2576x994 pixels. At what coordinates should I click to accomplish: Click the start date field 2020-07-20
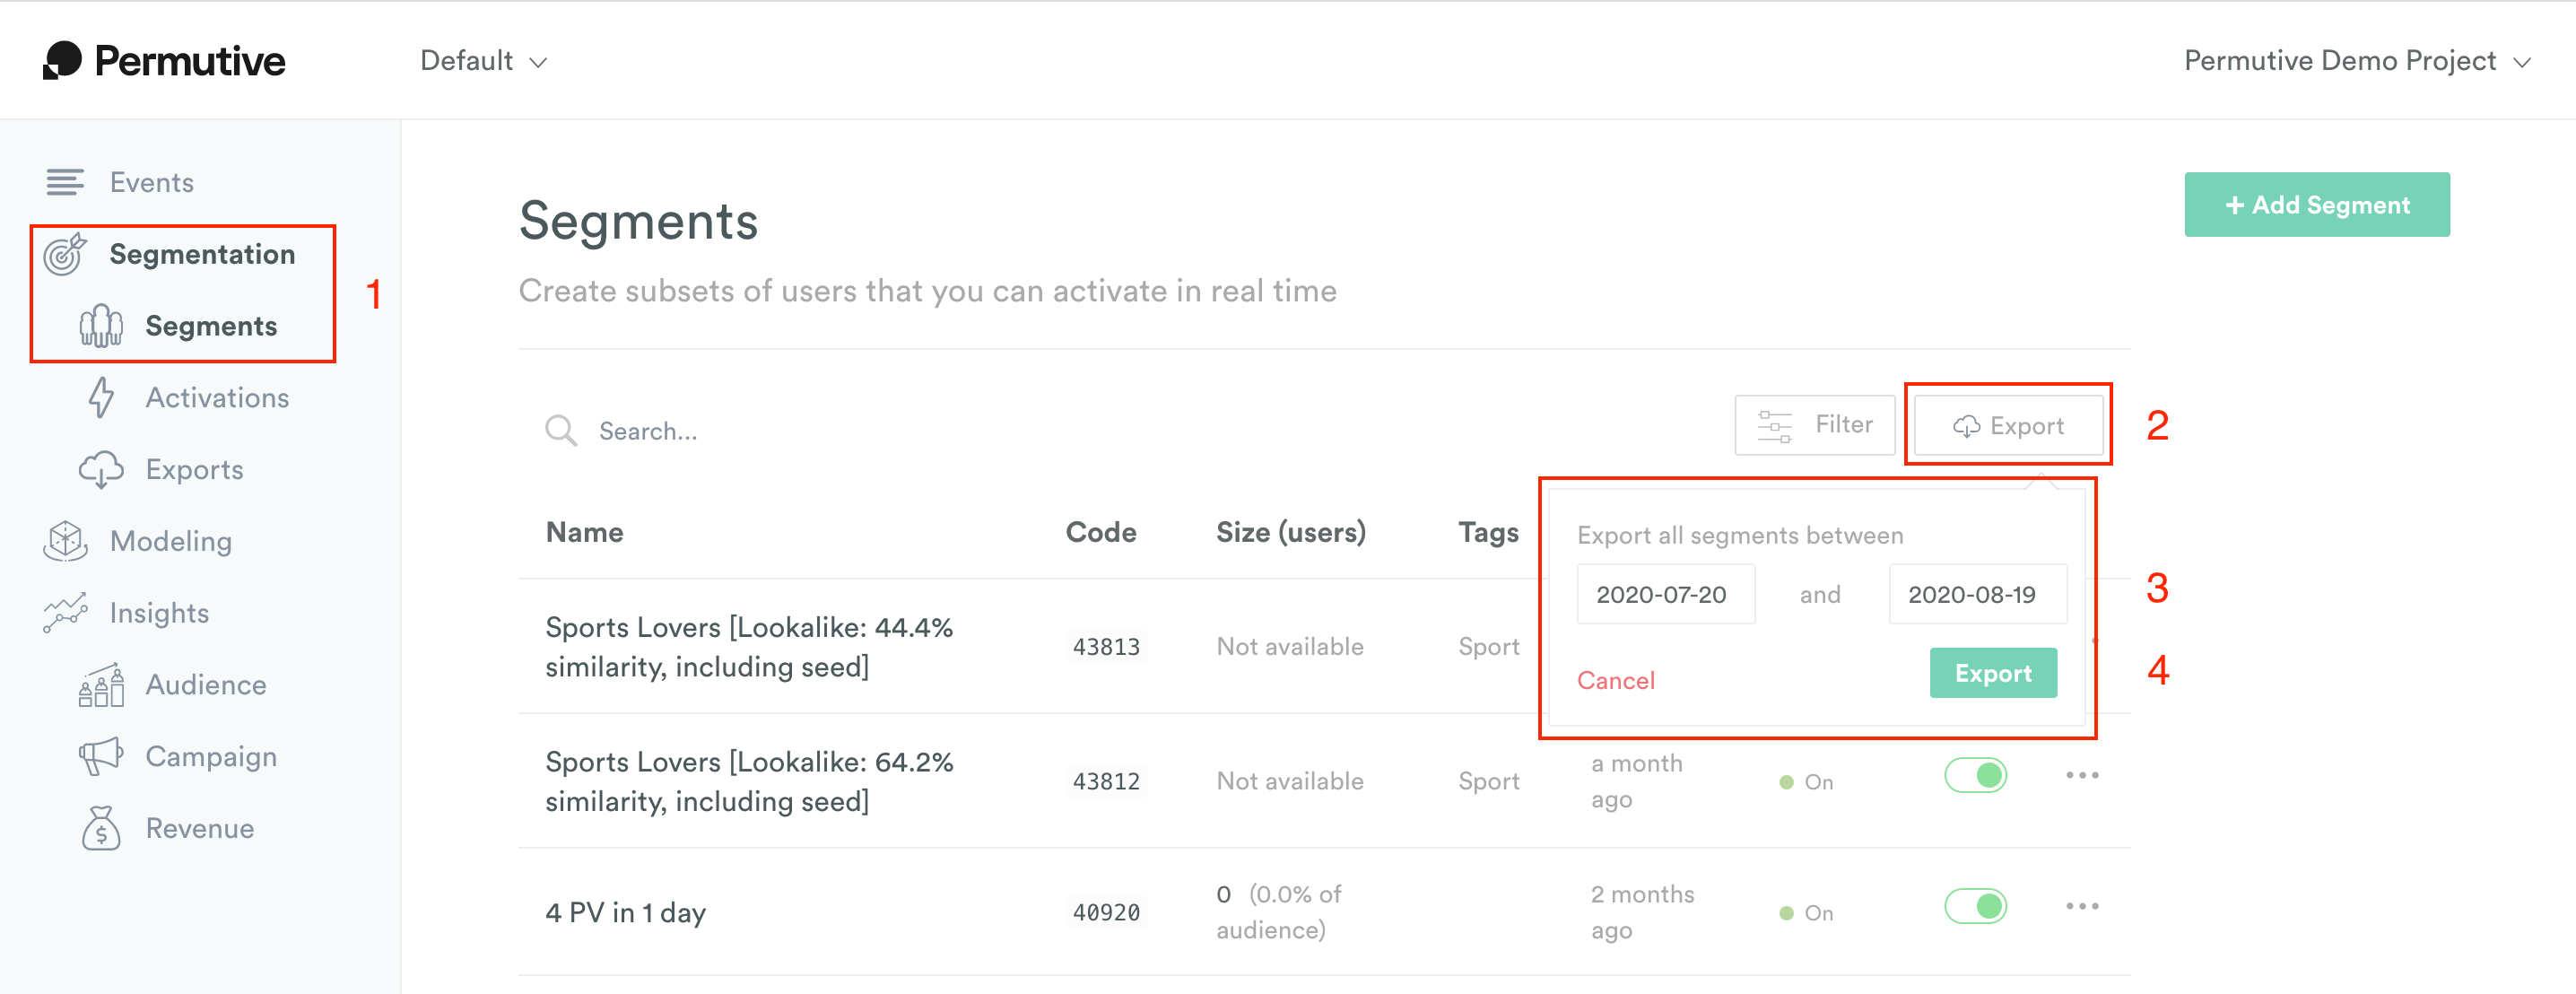(1666, 595)
